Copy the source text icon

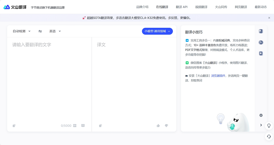14,125
